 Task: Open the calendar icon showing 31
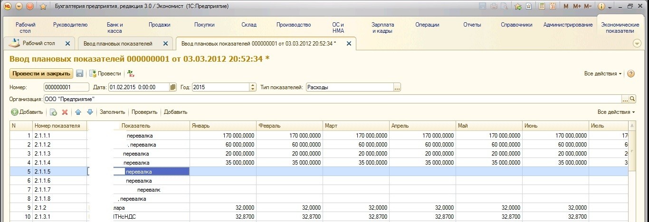pyautogui.click(x=553, y=7)
